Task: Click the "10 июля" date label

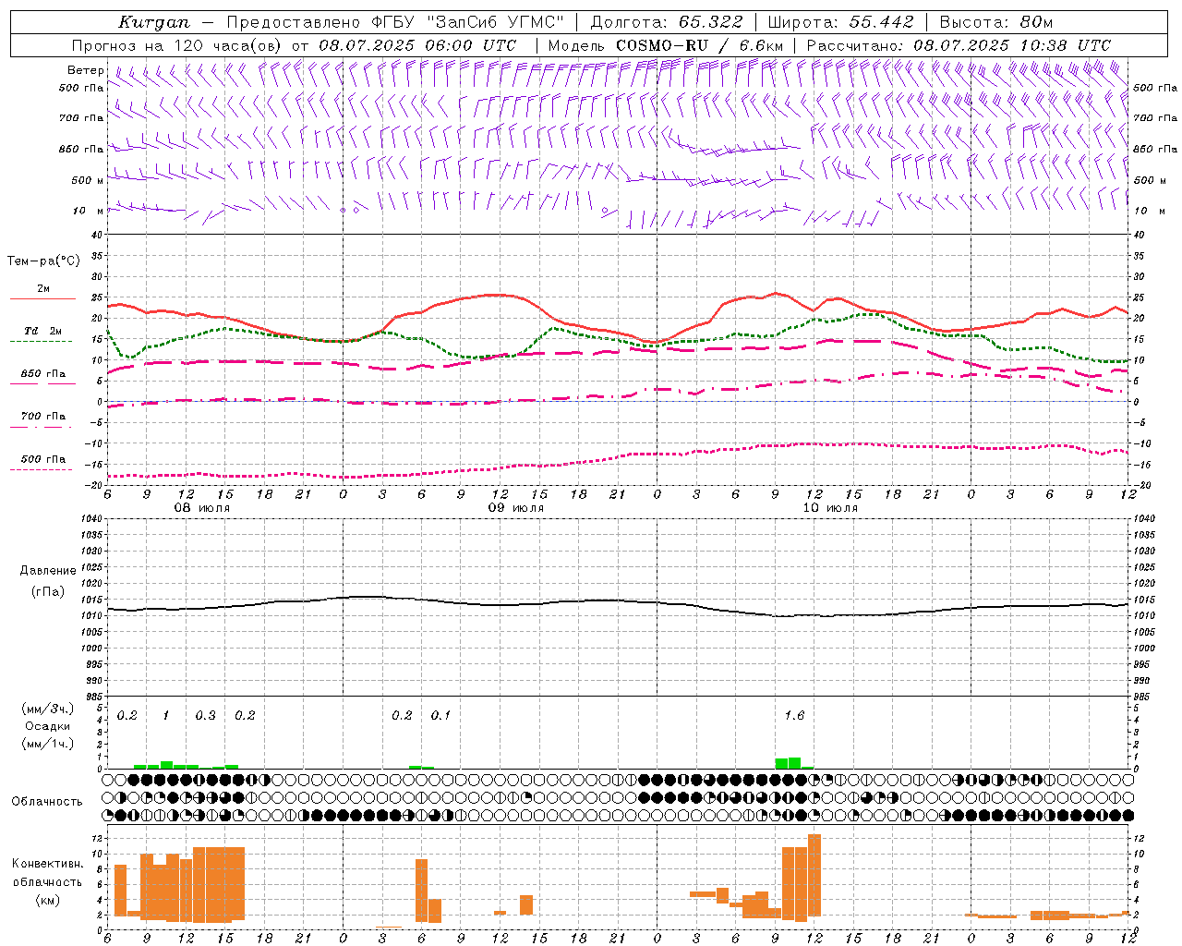Action: pos(830,508)
